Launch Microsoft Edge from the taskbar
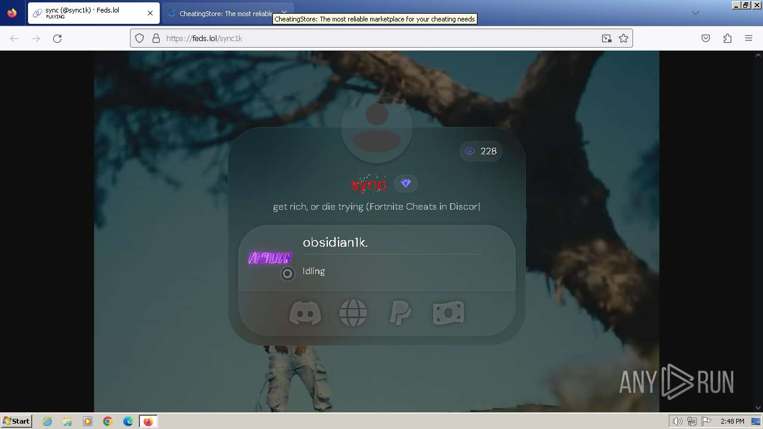This screenshot has width=763, height=429. 128,421
